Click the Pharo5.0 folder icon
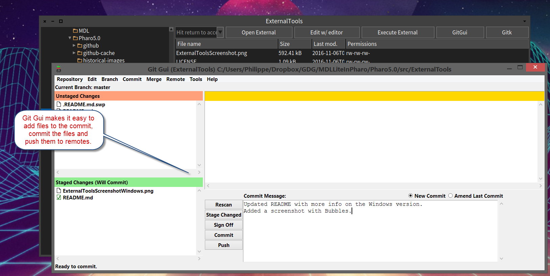Screen dimensions: 550x276 pyautogui.click(x=75, y=38)
